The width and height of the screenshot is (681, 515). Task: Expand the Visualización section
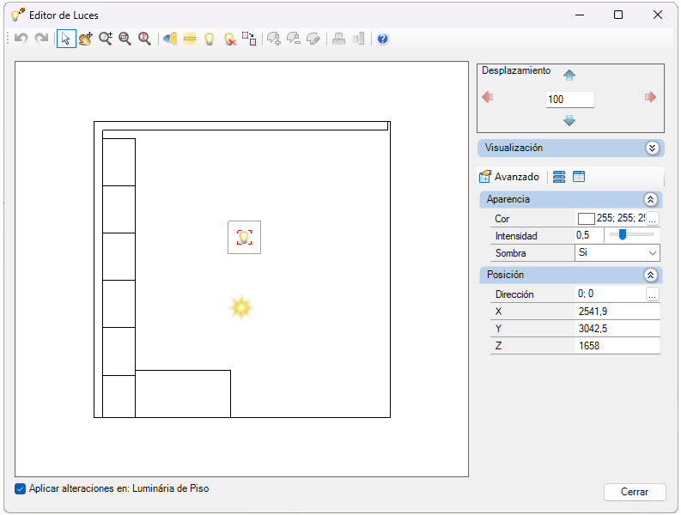652,148
